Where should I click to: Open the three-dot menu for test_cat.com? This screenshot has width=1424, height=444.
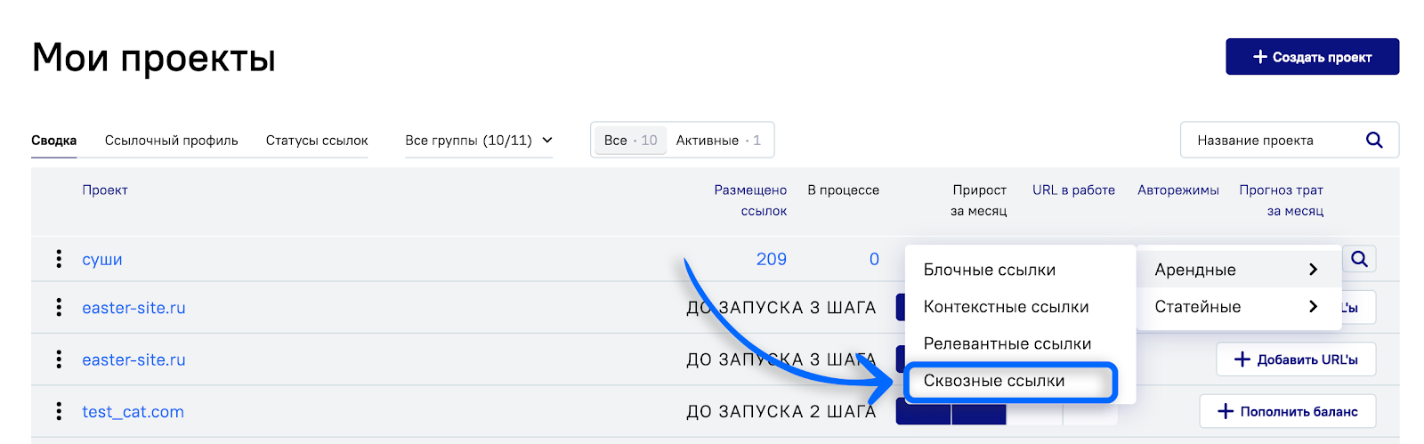pyautogui.click(x=59, y=411)
